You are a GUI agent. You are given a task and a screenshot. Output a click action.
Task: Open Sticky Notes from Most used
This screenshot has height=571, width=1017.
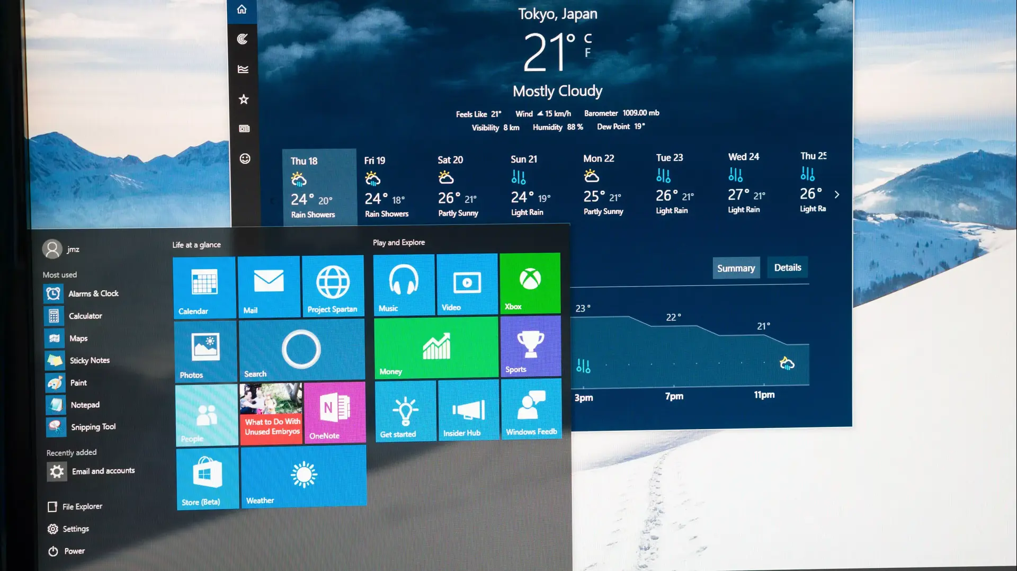[78, 361]
